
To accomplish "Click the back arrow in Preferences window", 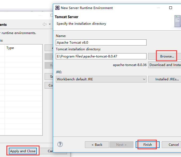I will 45,24.
